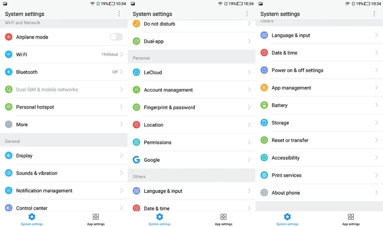Open the Personal hotspot icon
Image resolution: width=383 pixels, height=227 pixels.
click(x=9, y=107)
